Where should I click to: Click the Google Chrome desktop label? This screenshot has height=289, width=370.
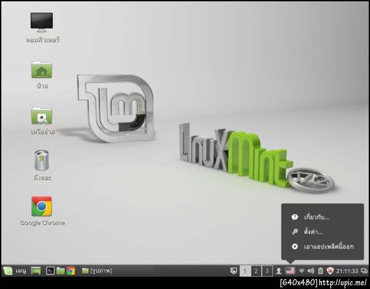43,223
